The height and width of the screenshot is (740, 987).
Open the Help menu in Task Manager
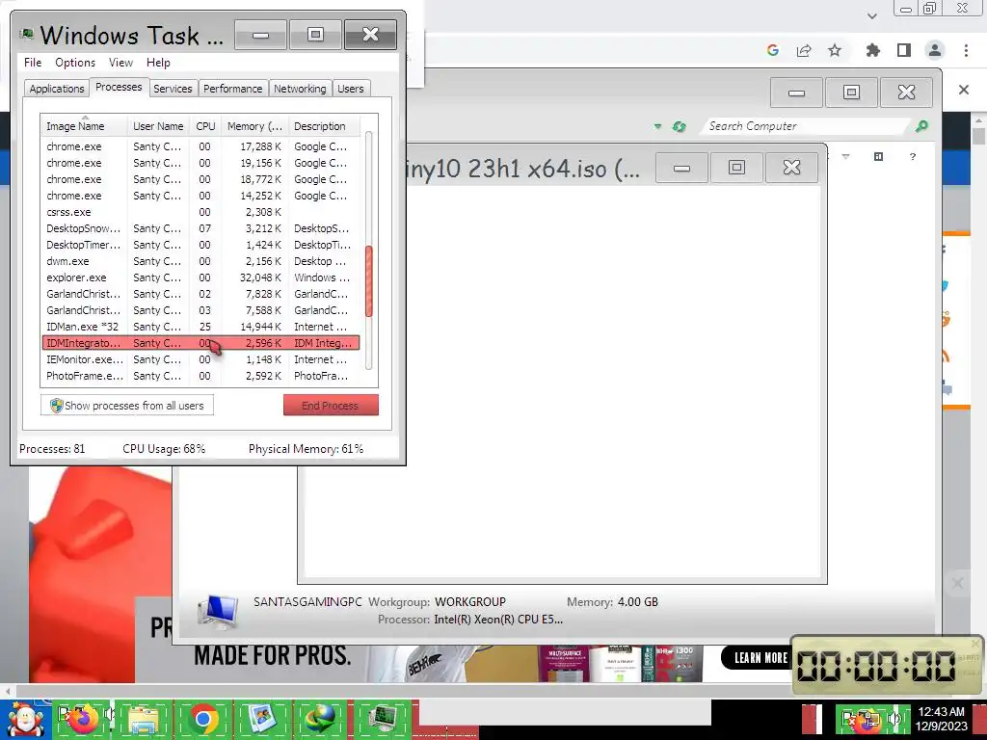coord(158,63)
